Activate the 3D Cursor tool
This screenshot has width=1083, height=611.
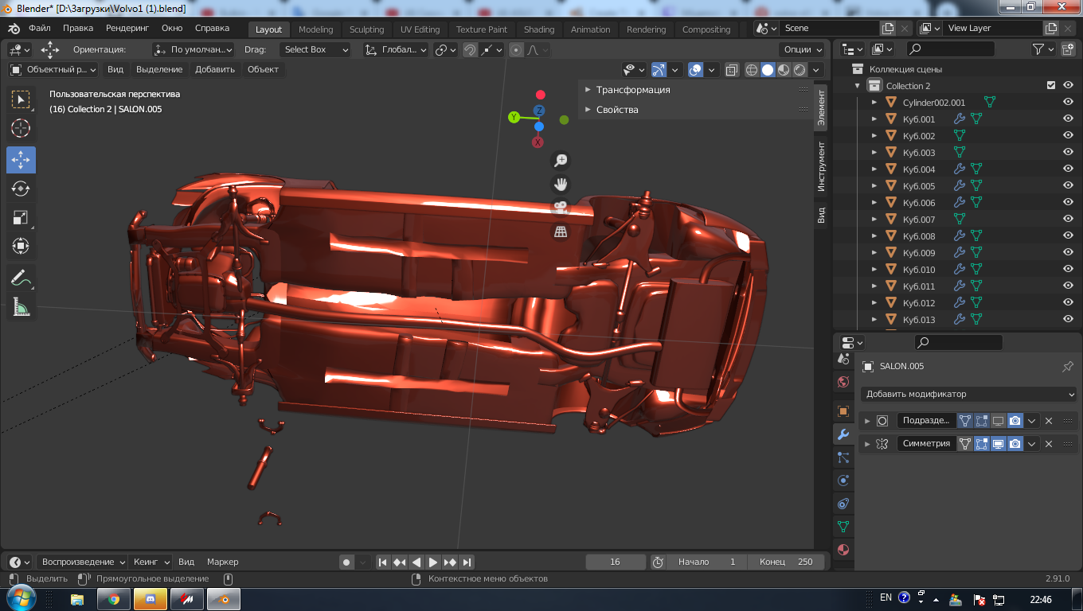pos(21,128)
